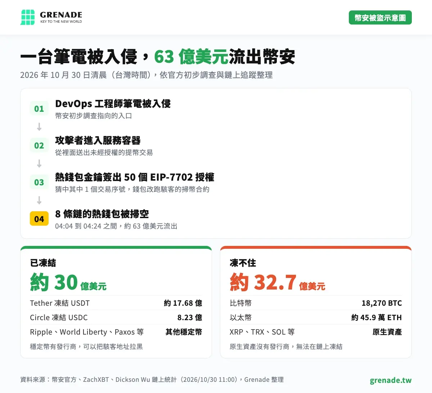Click the step 03 number badge
Screen dimensions: 432x393
(x=39, y=182)
